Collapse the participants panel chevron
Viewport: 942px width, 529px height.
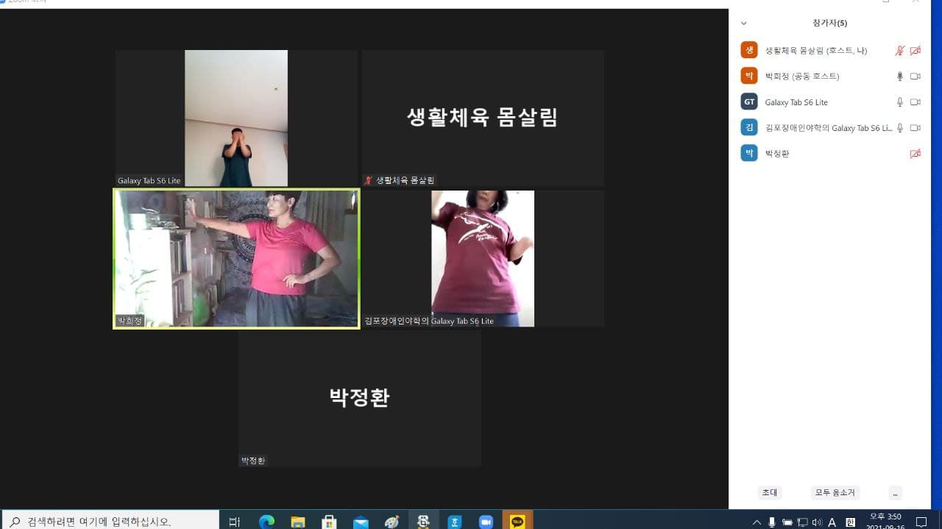[x=744, y=24]
